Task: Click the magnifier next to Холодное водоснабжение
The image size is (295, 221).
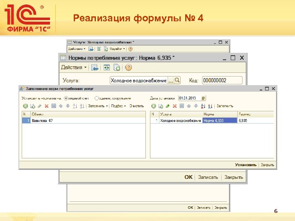Action: pyautogui.click(x=177, y=80)
